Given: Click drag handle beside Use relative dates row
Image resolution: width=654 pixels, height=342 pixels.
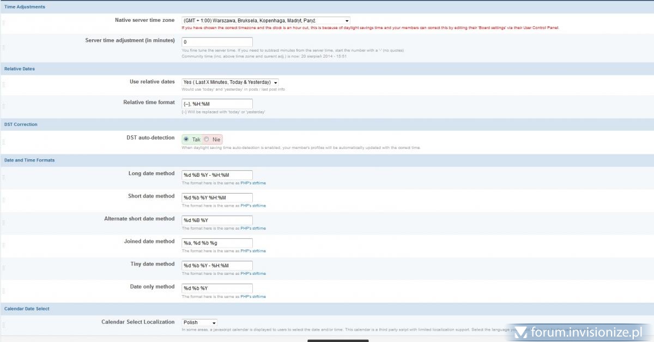Looking at the screenshot, I should pyautogui.click(x=3, y=85).
